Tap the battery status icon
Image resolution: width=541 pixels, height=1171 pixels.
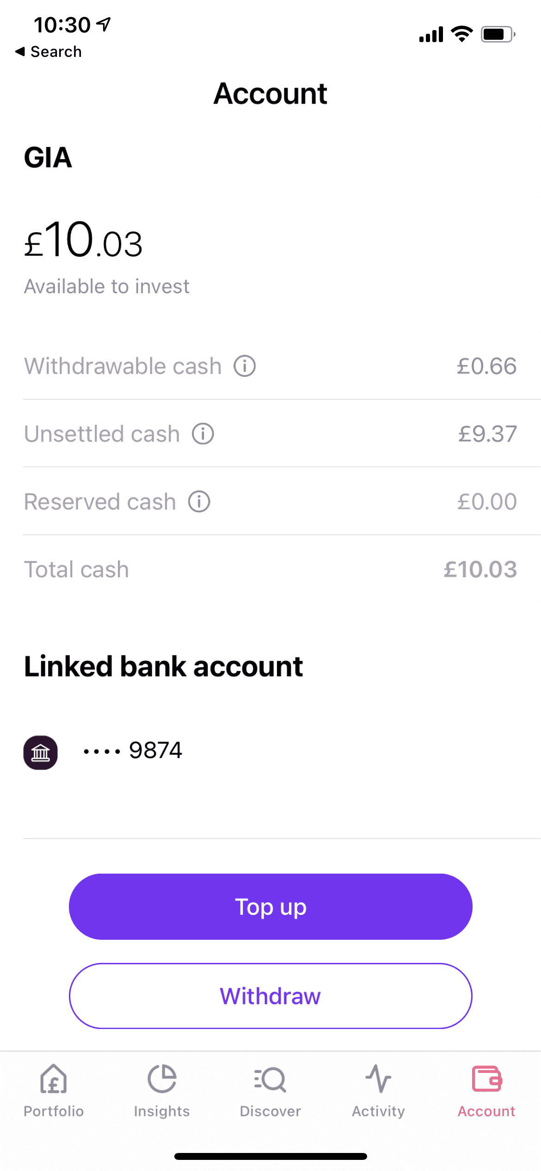coord(498,34)
